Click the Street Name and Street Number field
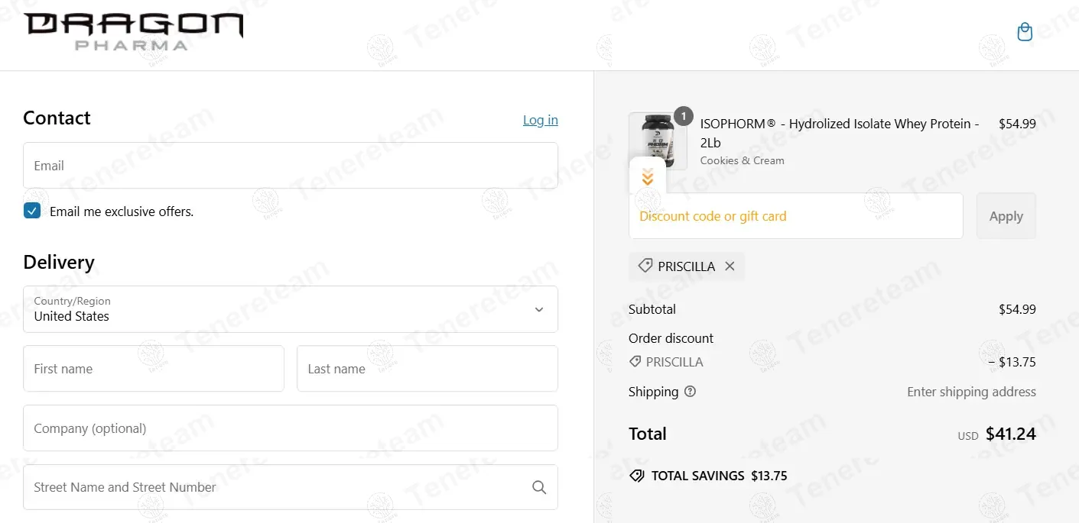 (x=275, y=487)
